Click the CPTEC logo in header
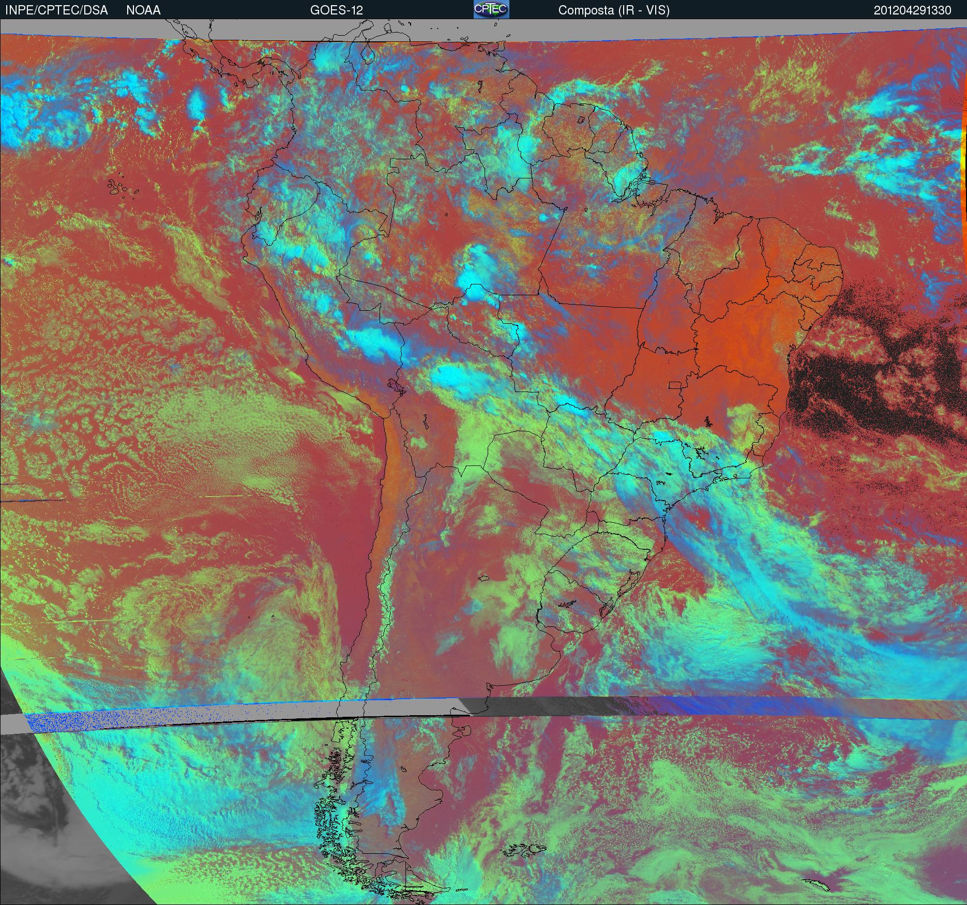 [x=491, y=9]
